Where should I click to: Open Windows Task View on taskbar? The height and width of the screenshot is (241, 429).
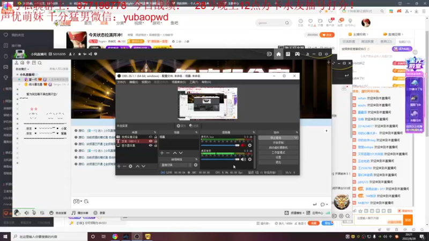click(x=103, y=237)
